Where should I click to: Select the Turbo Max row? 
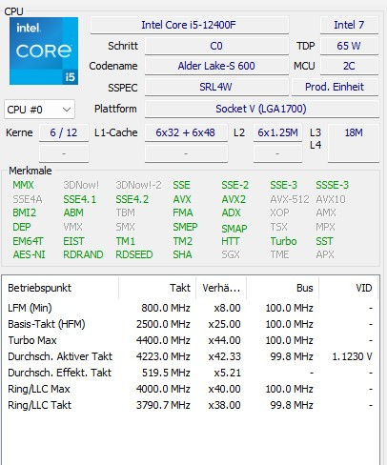click(x=190, y=340)
